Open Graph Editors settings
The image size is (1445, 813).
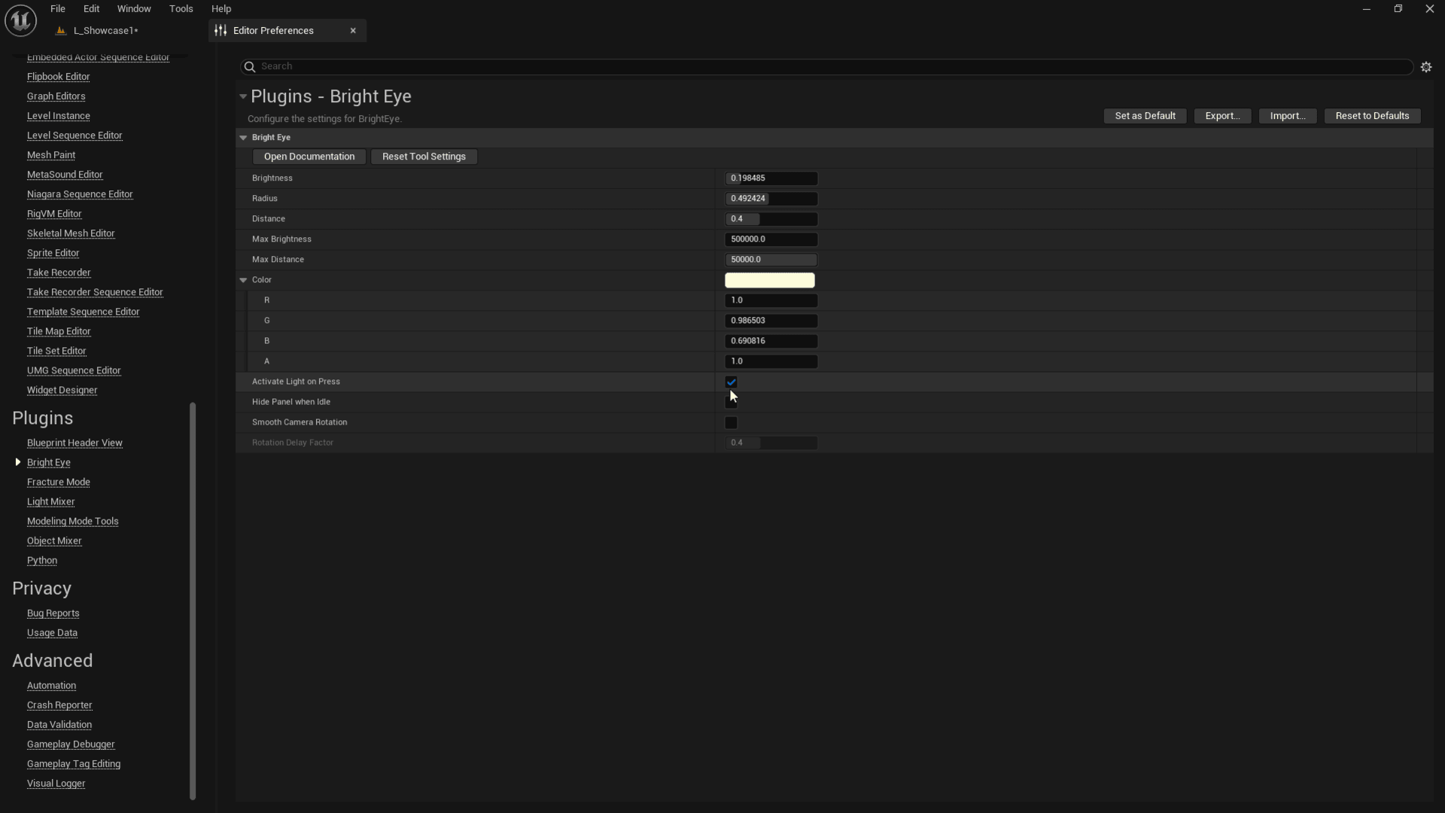56,96
